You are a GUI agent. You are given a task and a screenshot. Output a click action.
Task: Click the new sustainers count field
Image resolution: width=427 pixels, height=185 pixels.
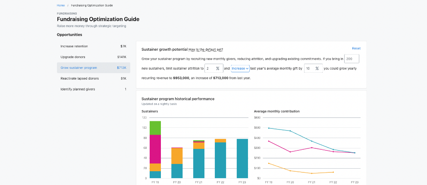tap(352, 59)
